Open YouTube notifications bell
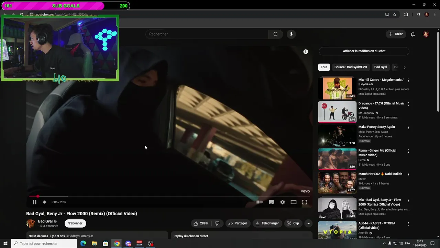This screenshot has width=440, height=248. (x=413, y=34)
